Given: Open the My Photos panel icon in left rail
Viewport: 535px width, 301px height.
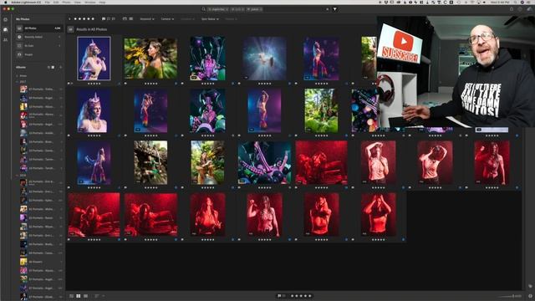Looking at the screenshot, I should click(6, 30).
